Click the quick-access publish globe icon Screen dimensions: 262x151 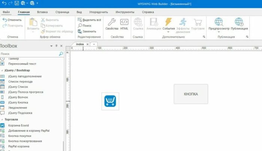pyautogui.click(x=32, y=3)
